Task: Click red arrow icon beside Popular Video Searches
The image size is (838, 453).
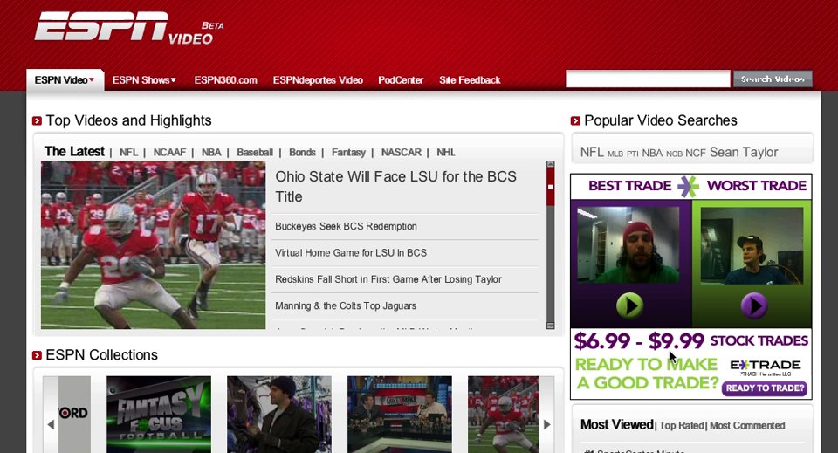Action: click(575, 121)
